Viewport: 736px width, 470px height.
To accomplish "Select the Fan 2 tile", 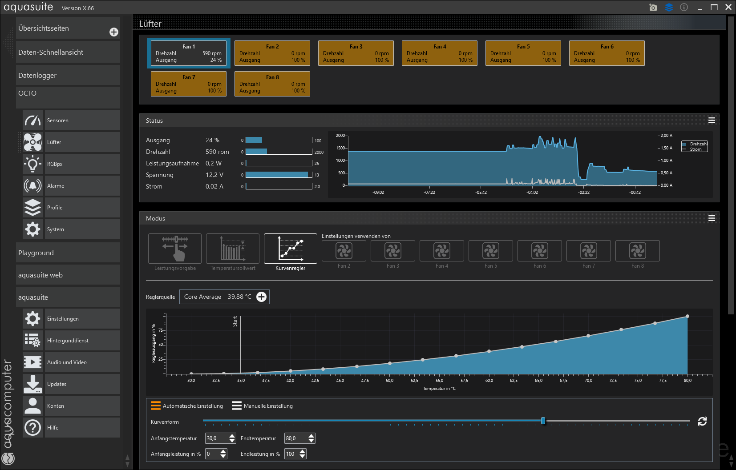I will click(x=272, y=53).
